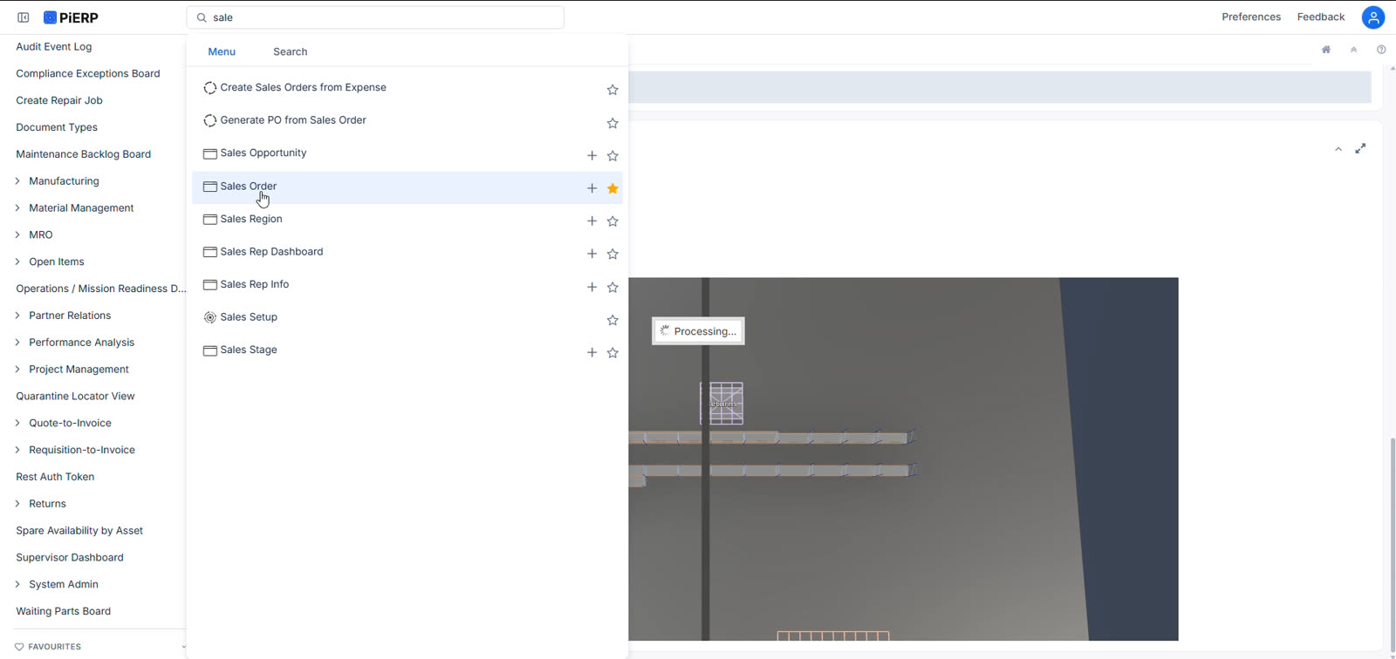The image size is (1396, 659).
Task: Add new Sales Stage with plus icon
Action: [592, 352]
